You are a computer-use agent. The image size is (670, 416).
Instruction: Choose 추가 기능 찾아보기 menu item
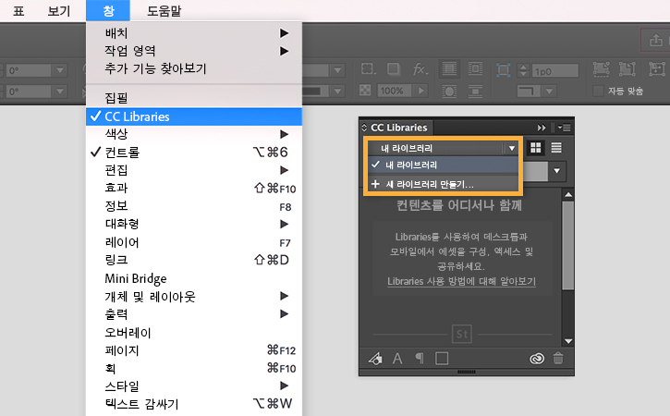coord(194,68)
